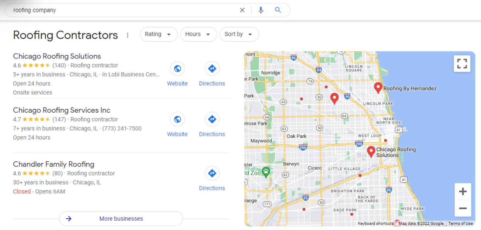Click the Roofing Contractors heading
The width and height of the screenshot is (481, 230).
(65, 35)
